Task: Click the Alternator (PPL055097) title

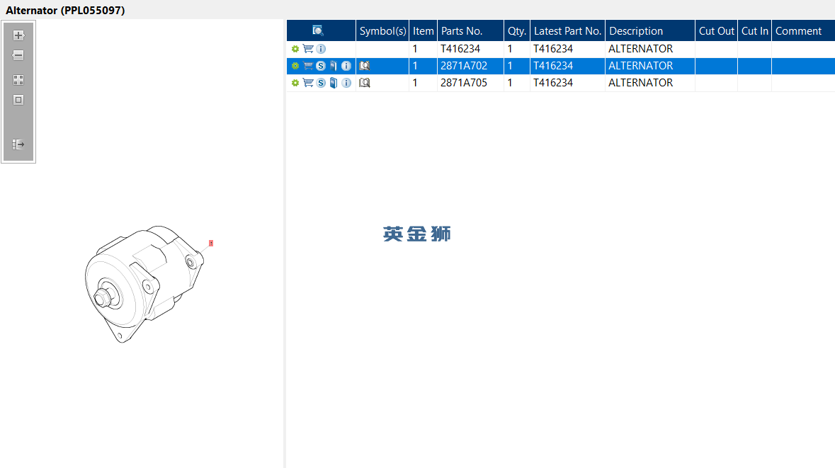Action: [65, 10]
